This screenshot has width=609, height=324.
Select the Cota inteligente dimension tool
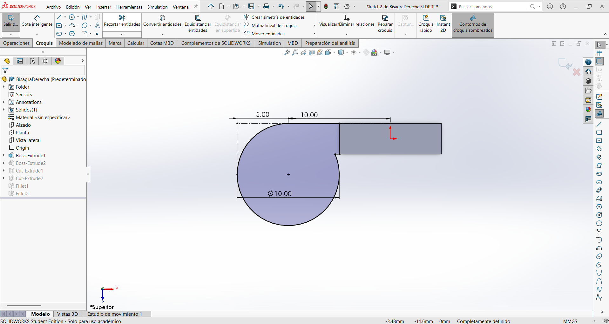click(37, 21)
